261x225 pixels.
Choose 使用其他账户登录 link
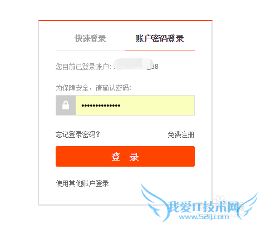pyautogui.click(x=82, y=183)
